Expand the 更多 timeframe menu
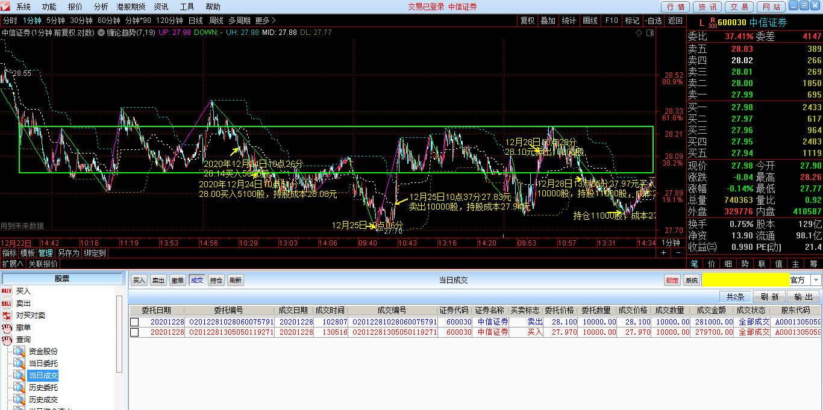The image size is (823, 410). (x=266, y=20)
